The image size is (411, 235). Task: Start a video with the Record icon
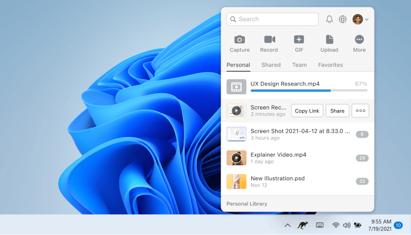click(269, 40)
